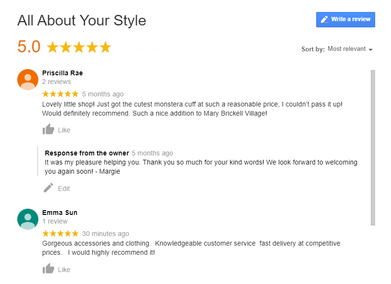The image size is (391, 284).
Task: Click Priscilla Rae's orange profile avatar
Action: pos(28,79)
